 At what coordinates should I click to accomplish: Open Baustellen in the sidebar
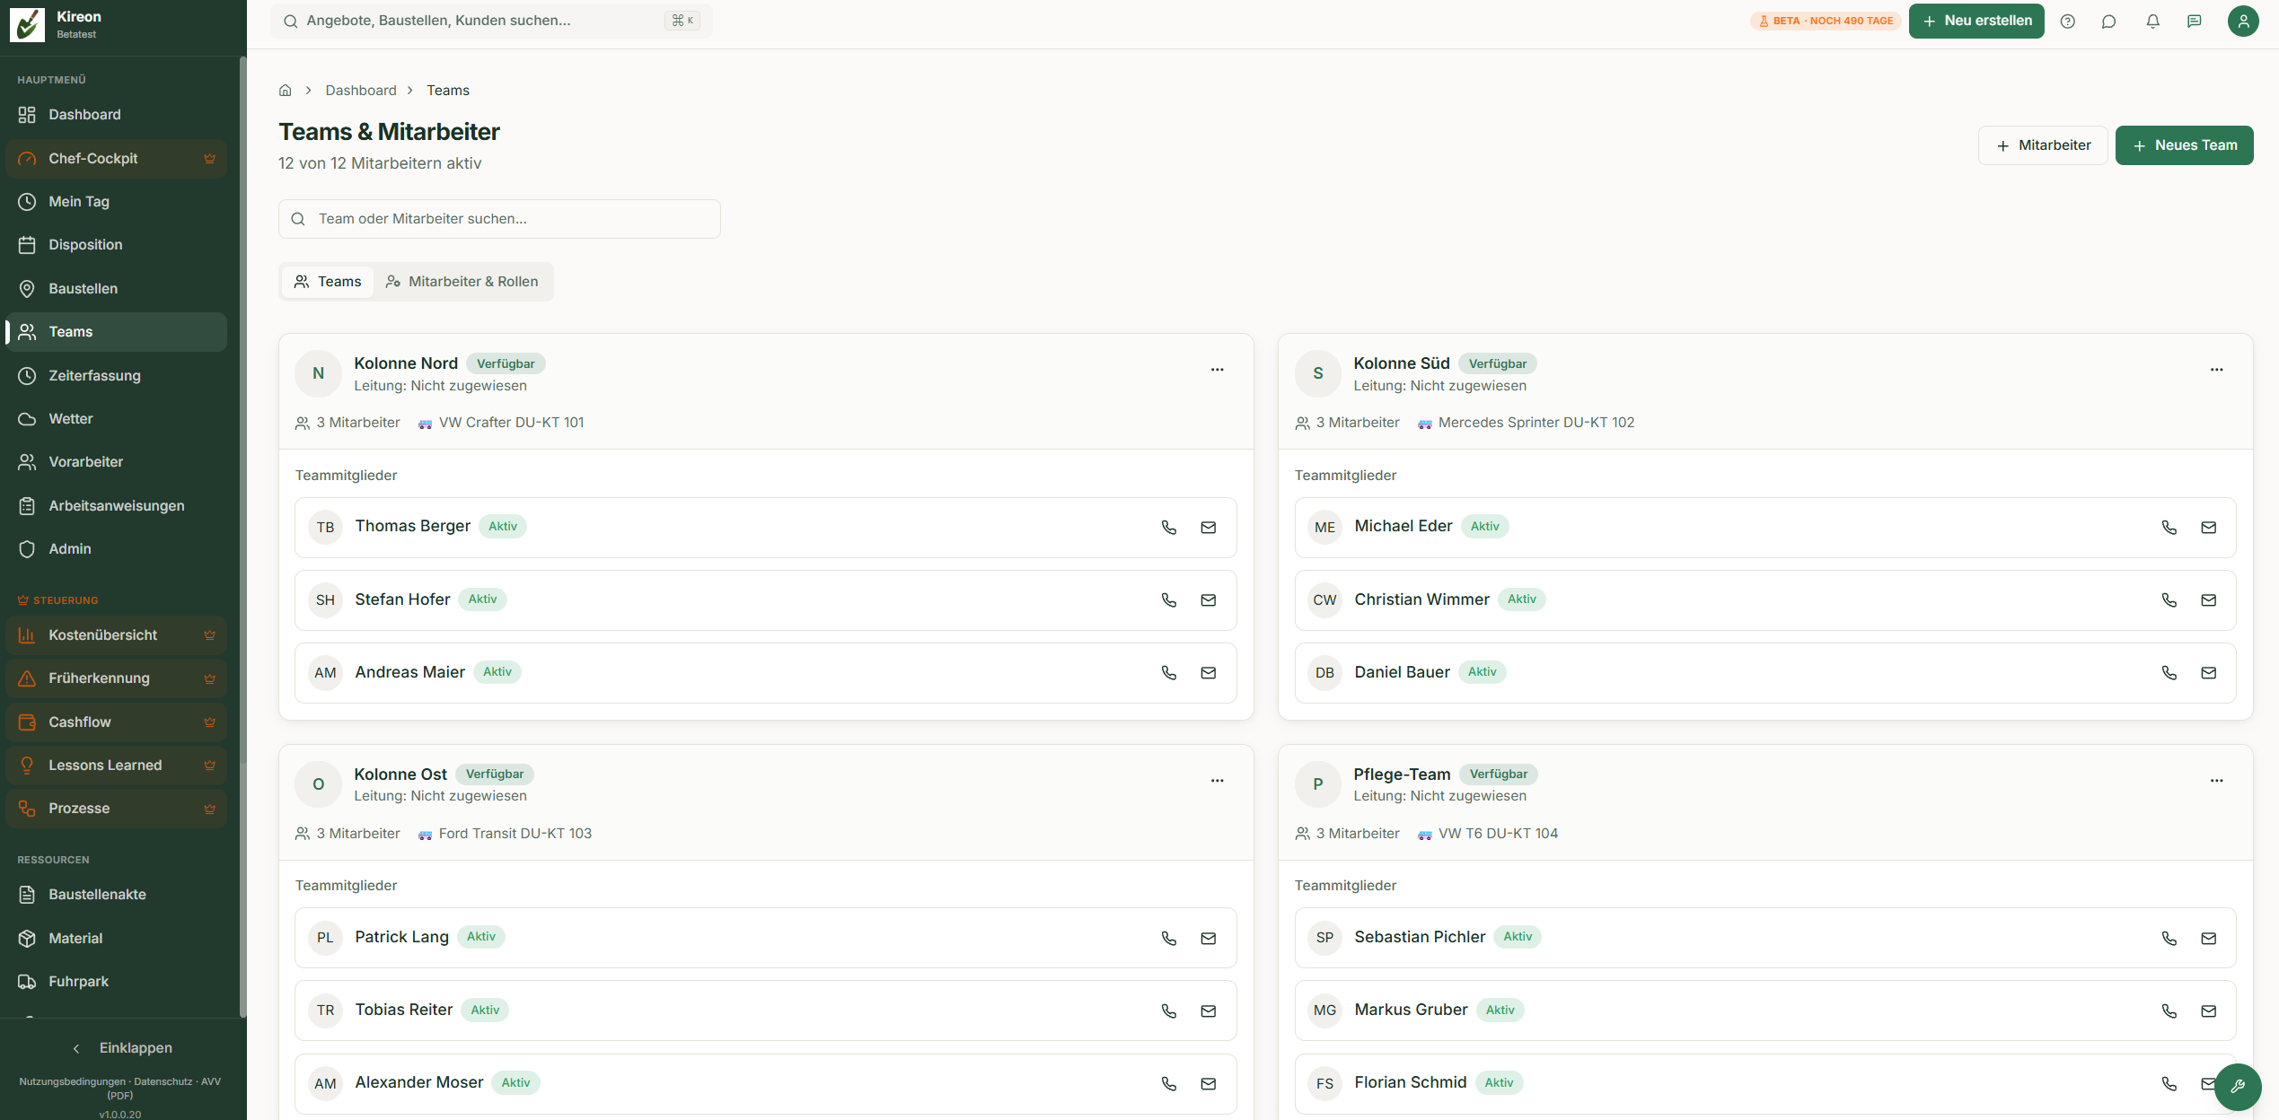117,289
